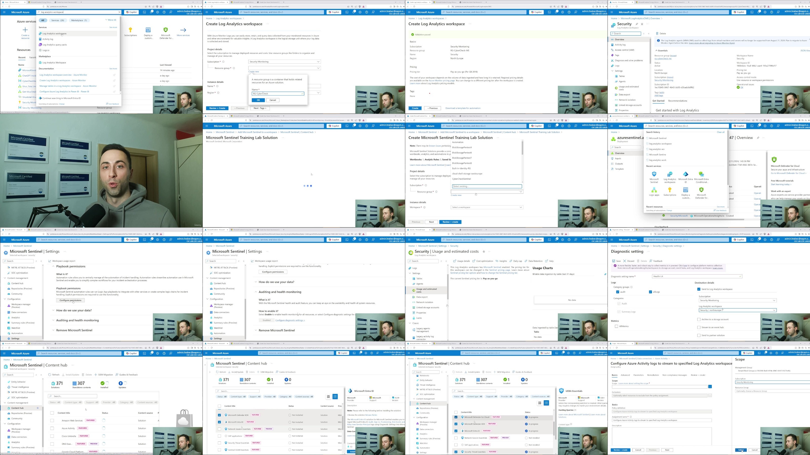810x455 pixels.
Task: Select BlobStoragePentest7 in the resource group list
Action: tap(462, 158)
